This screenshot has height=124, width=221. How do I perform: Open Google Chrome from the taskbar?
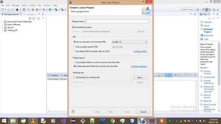pyautogui.click(x=112, y=121)
